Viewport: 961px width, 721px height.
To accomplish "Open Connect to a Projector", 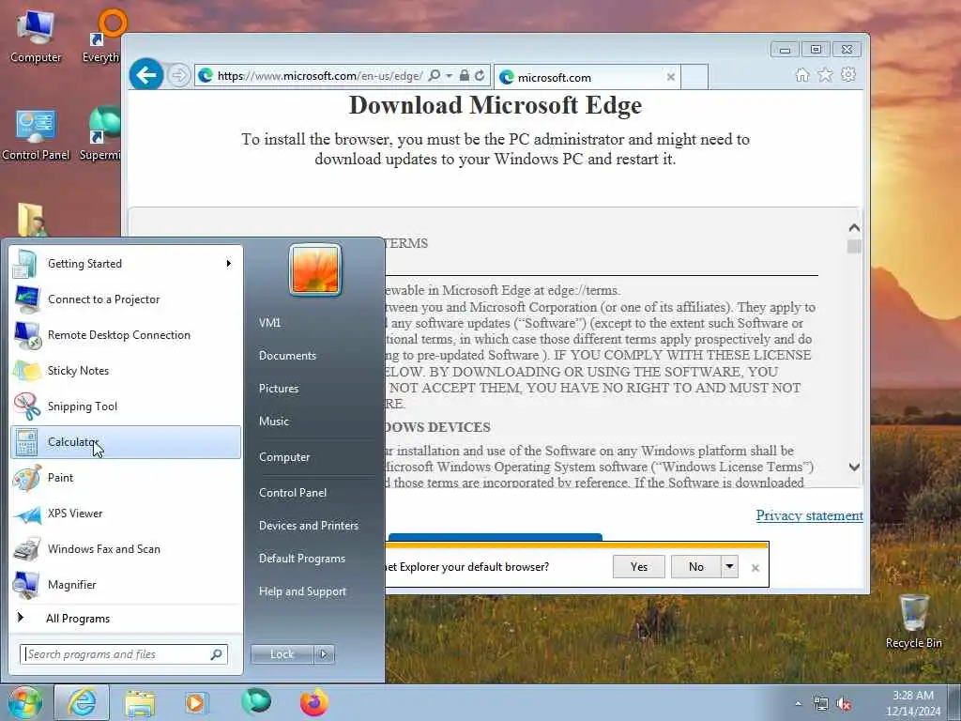I will point(126,299).
